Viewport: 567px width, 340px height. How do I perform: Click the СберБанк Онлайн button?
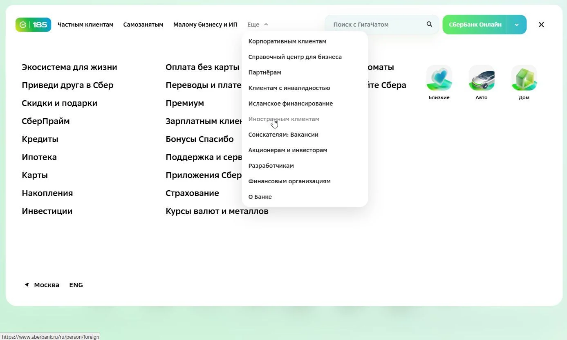coord(475,25)
